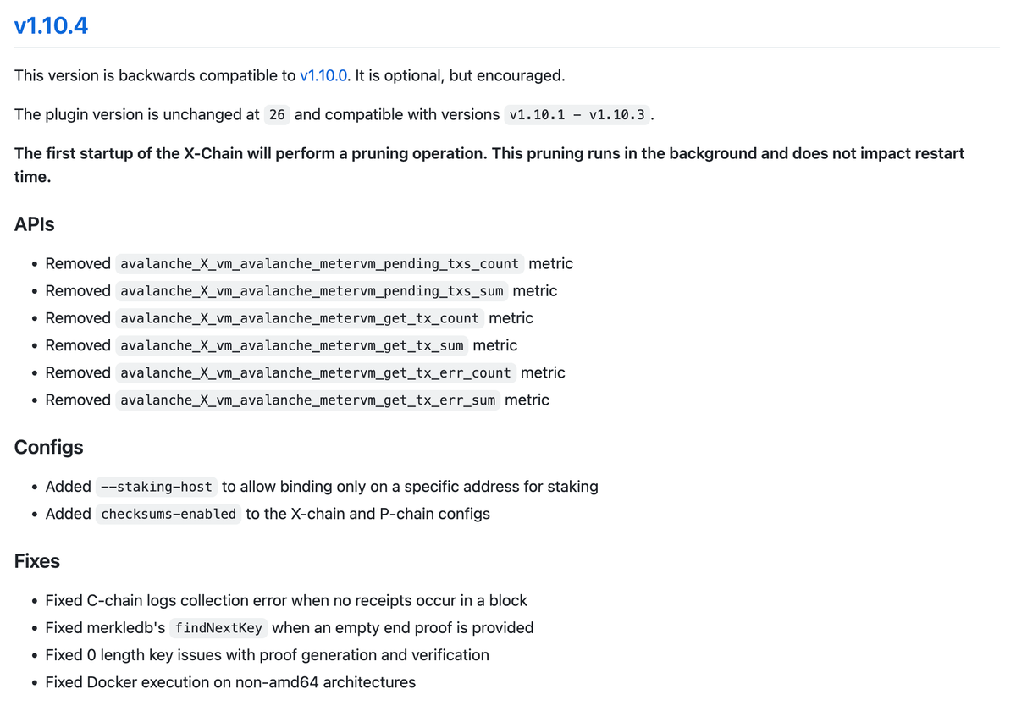Click the get_tx_sum metric code name
The width and height of the screenshot is (1016, 711).
click(292, 345)
